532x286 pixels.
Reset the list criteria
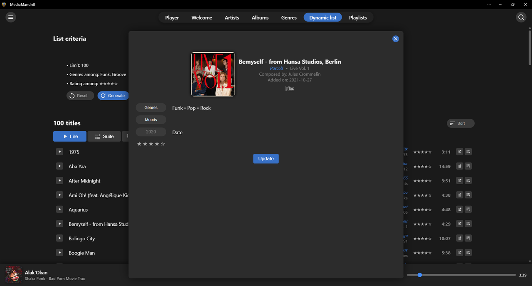click(x=80, y=96)
